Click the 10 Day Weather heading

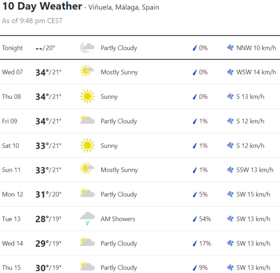click(x=42, y=7)
